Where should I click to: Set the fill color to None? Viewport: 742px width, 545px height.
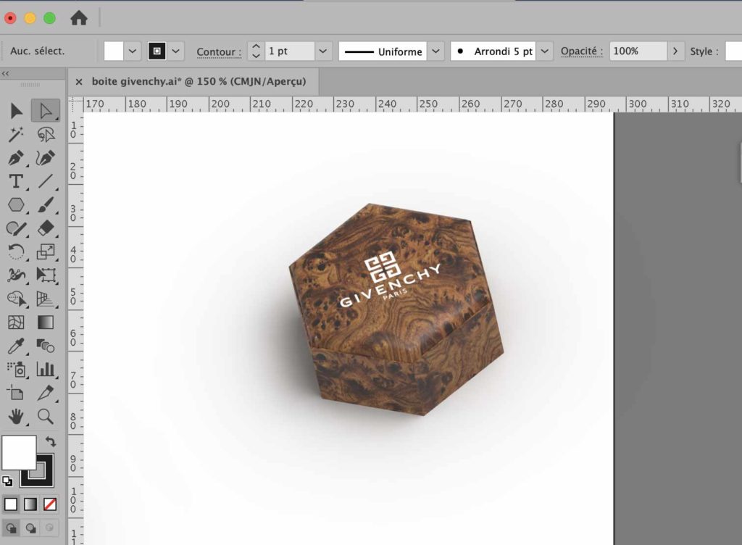pyautogui.click(x=49, y=502)
